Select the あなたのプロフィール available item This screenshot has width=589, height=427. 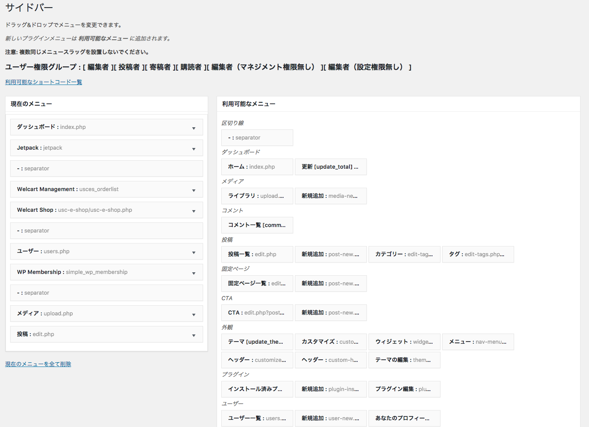click(404, 419)
